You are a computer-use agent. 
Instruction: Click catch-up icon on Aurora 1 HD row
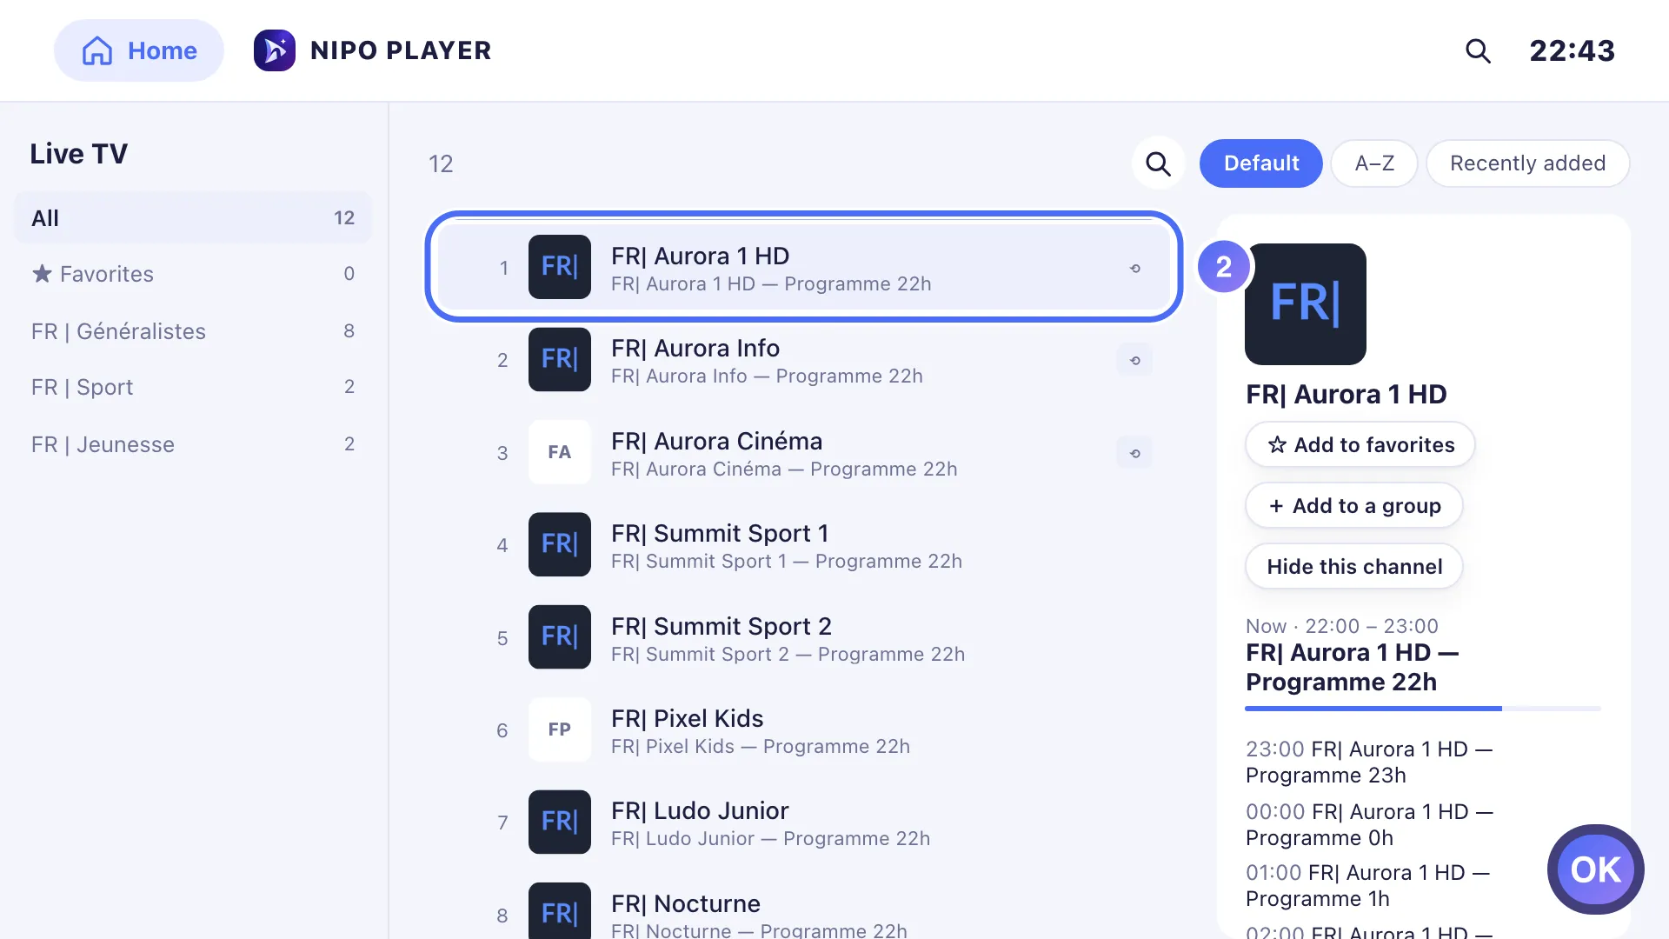[x=1134, y=268]
